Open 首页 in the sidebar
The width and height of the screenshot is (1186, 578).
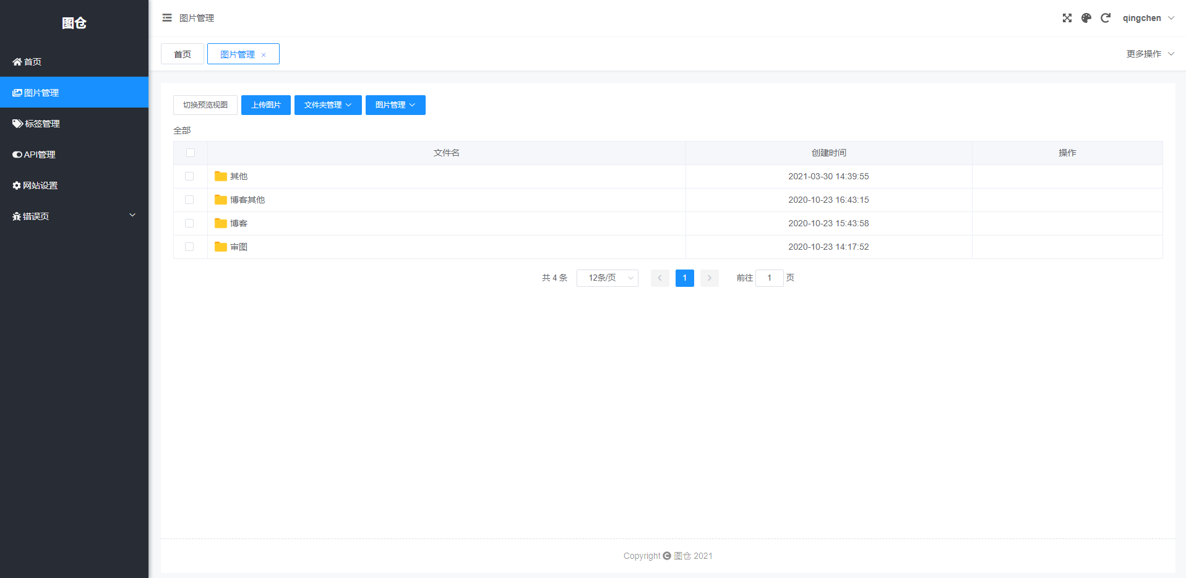coord(74,61)
